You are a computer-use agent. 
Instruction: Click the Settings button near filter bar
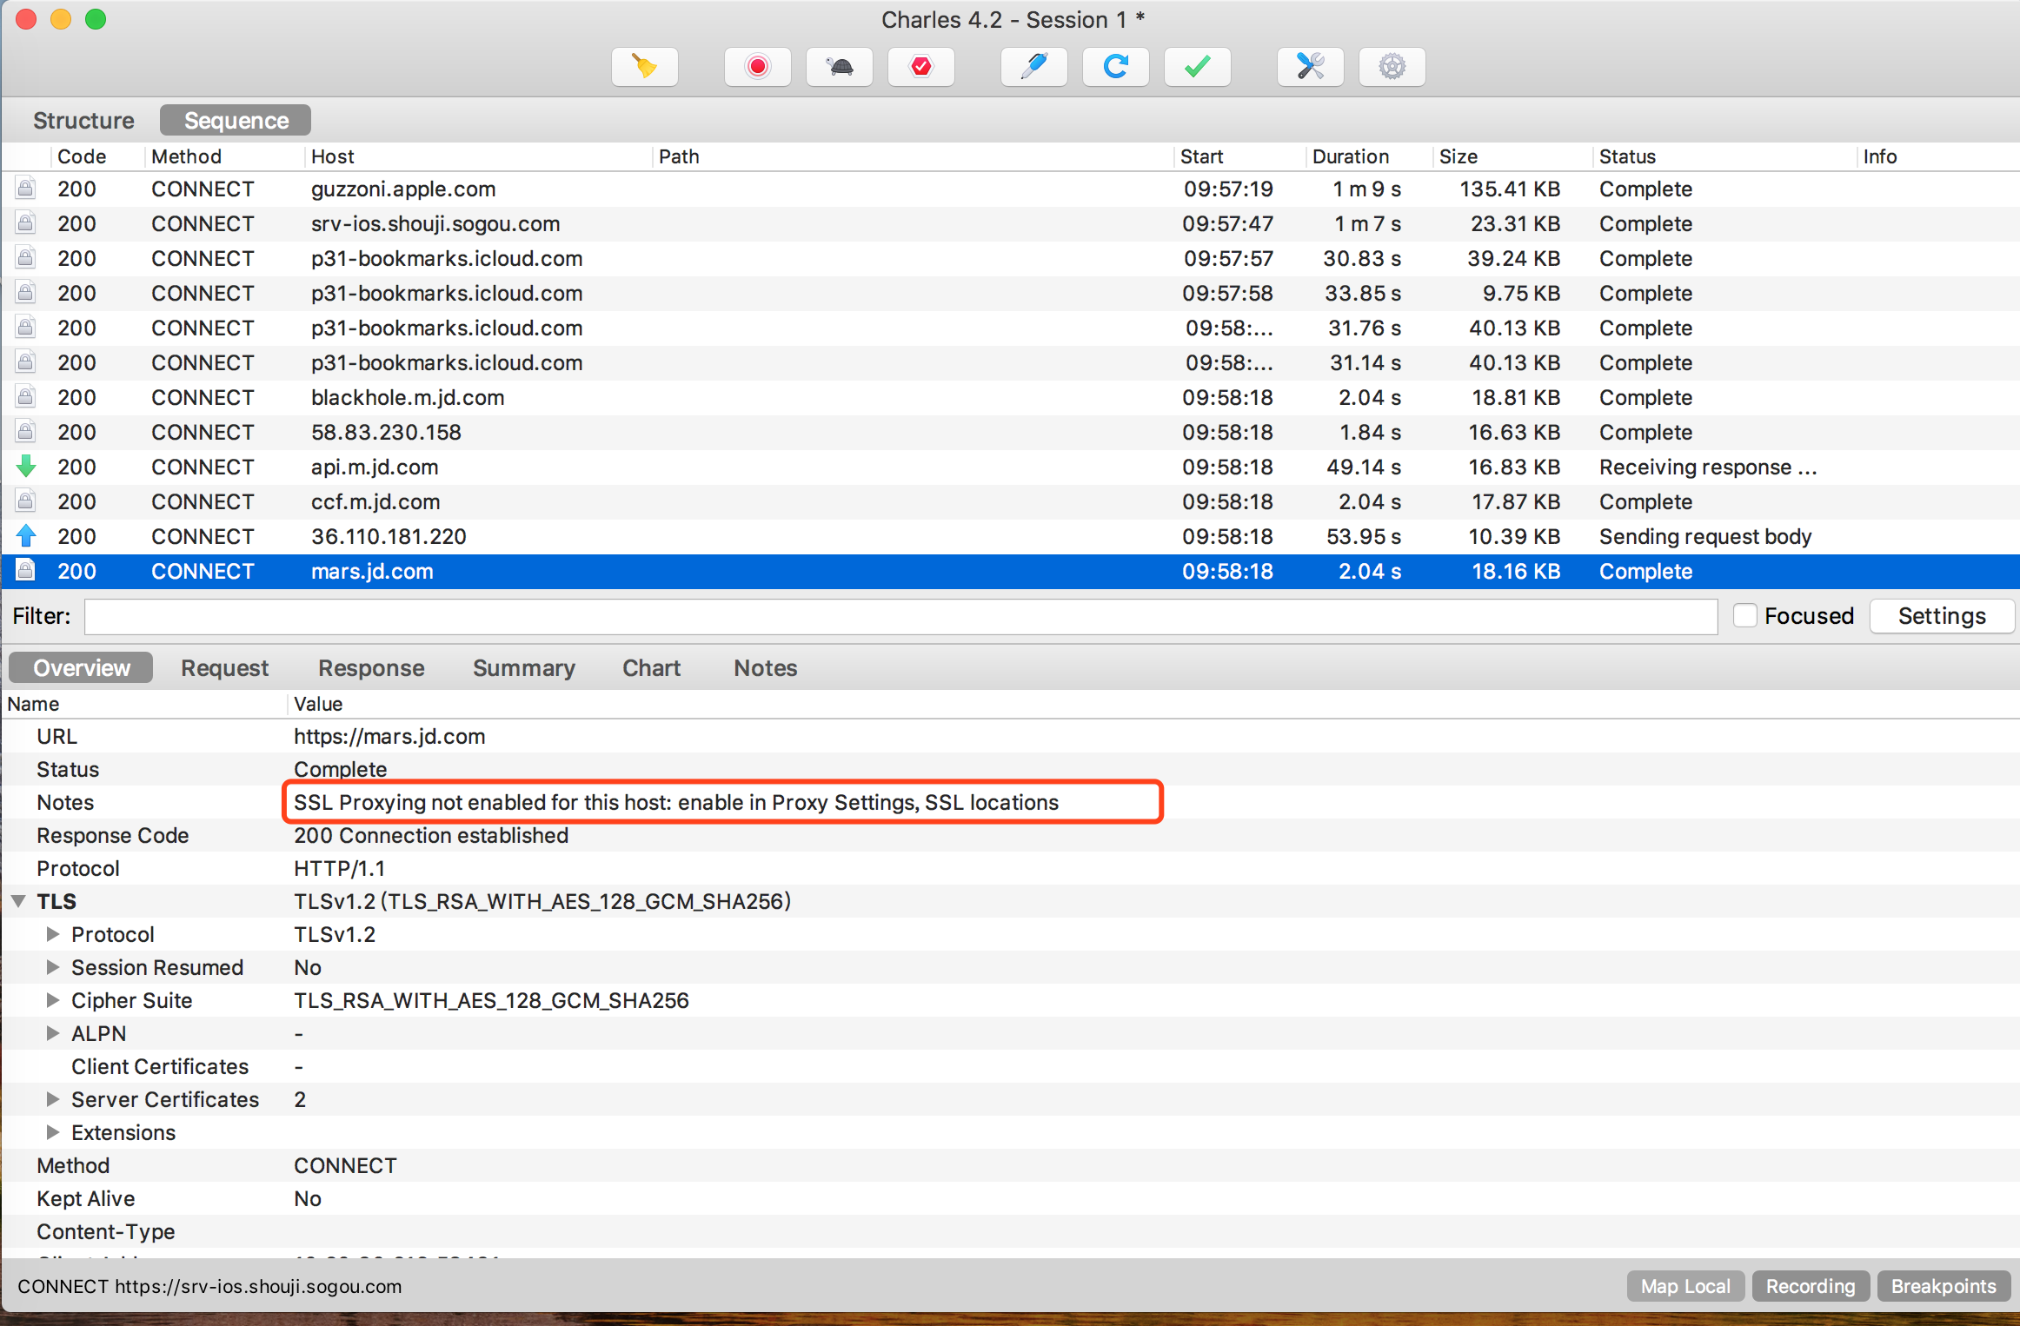1942,615
